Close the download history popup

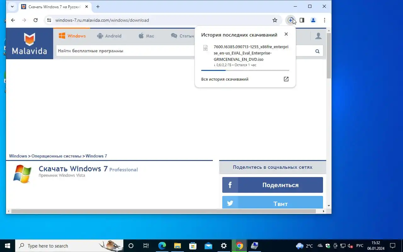point(286,34)
